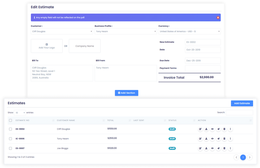This screenshot has width=260, height=168.
Task: Check the ES-0007 row checkbox
Action: point(11,148)
